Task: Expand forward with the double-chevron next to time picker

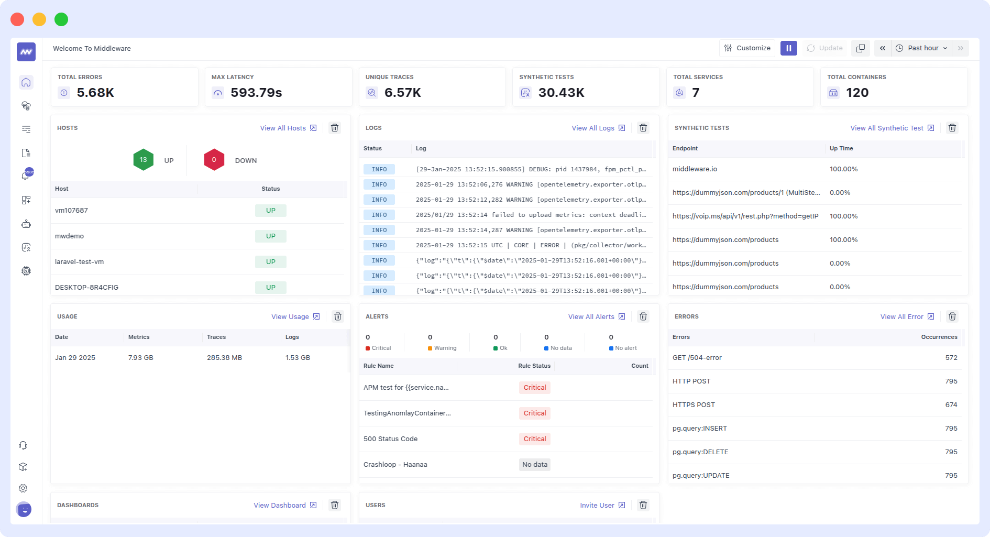Action: 961,48
